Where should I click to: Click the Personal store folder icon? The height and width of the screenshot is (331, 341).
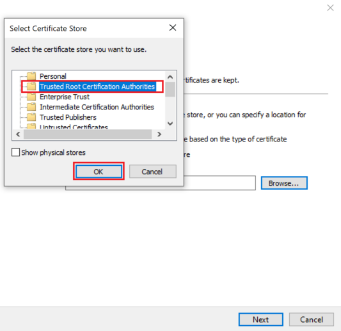click(x=31, y=76)
